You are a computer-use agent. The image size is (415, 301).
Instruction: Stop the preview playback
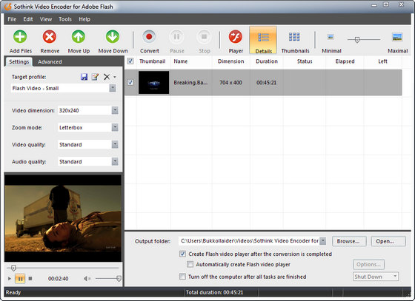coord(30,278)
